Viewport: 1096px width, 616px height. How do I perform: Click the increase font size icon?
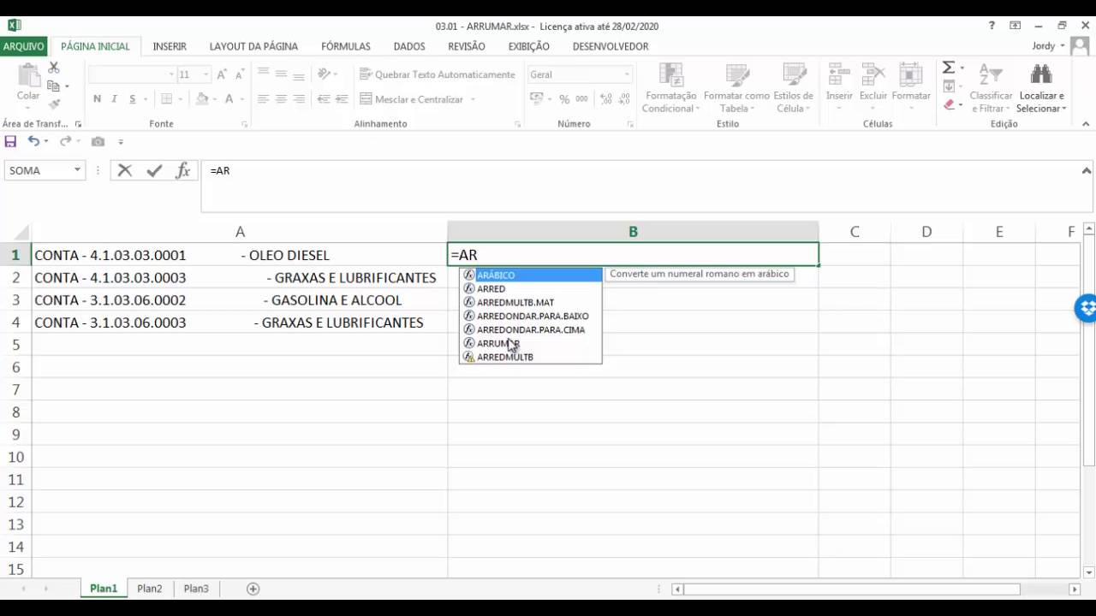point(223,75)
